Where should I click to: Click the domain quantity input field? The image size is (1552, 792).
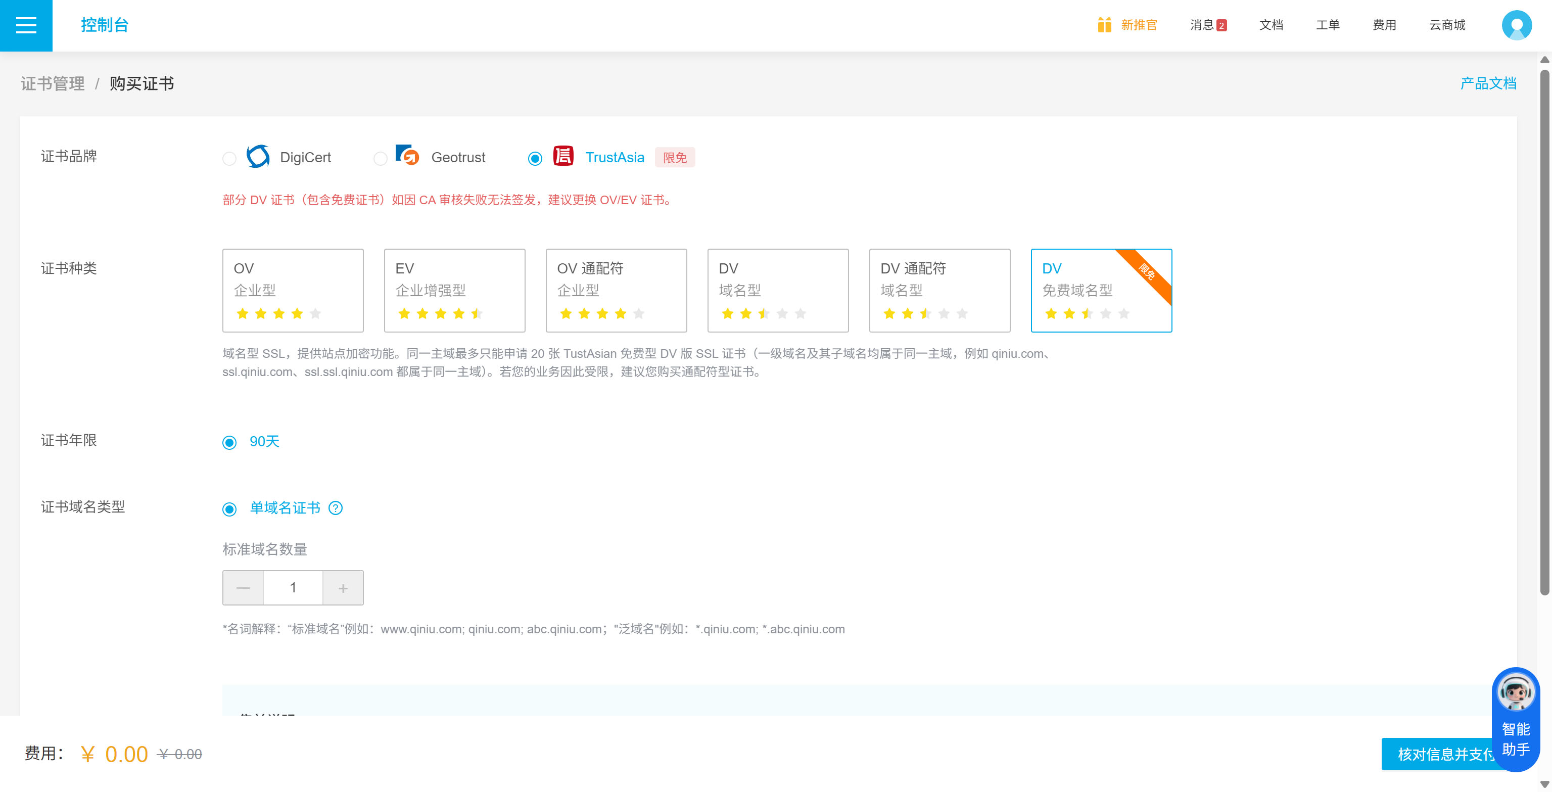pyautogui.click(x=293, y=588)
